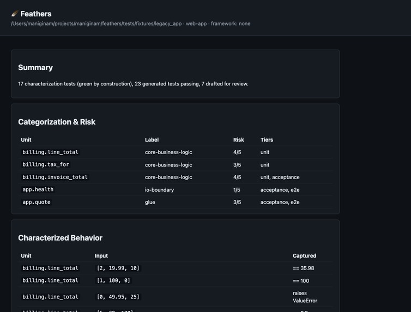The width and height of the screenshot is (411, 312).
Task: Click the Characterized Behavior heading
Action: point(61,238)
